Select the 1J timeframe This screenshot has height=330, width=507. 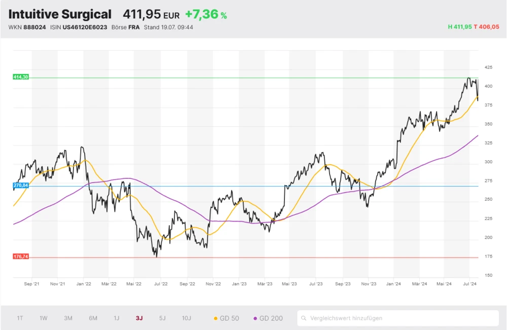(117, 318)
